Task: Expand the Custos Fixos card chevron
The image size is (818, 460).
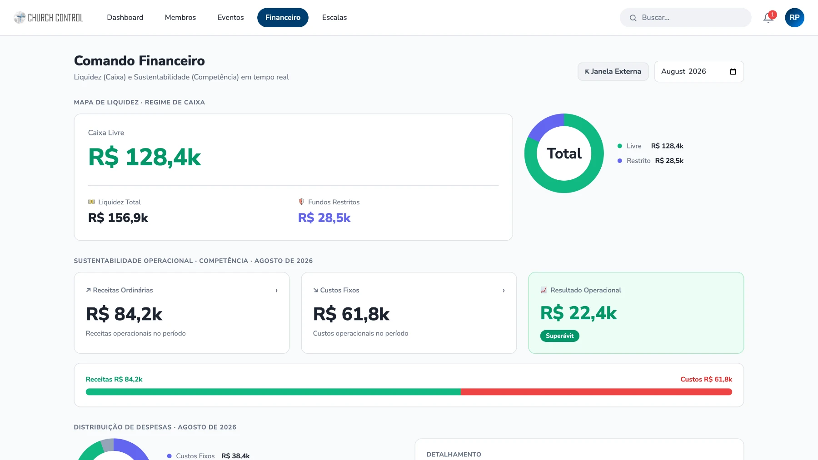Action: pos(504,290)
